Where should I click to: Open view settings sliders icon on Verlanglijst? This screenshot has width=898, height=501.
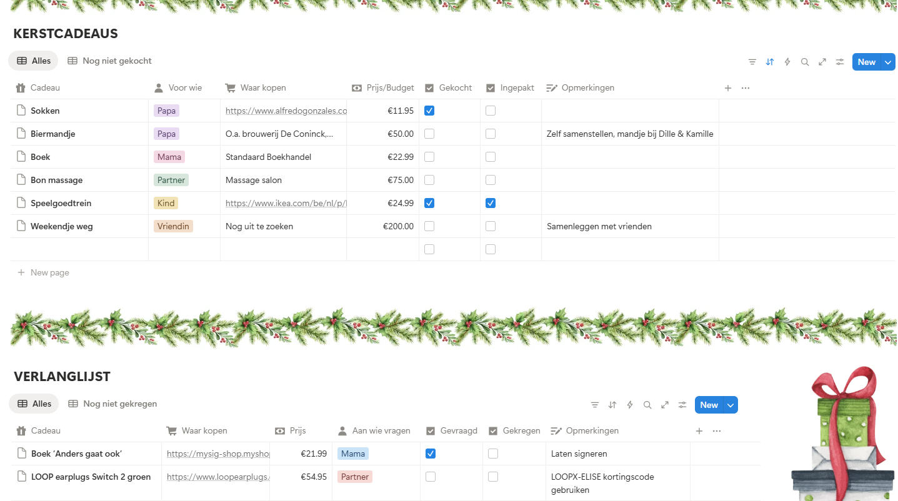[682, 405]
